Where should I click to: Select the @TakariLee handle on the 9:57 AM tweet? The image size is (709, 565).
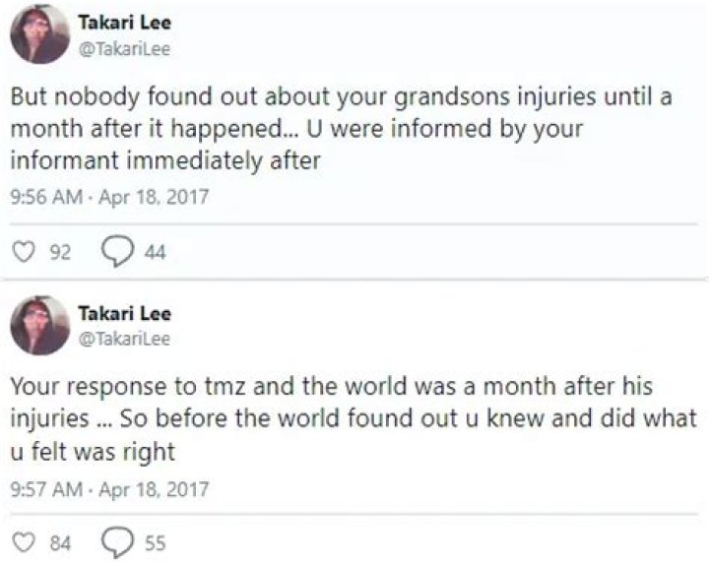(124, 340)
